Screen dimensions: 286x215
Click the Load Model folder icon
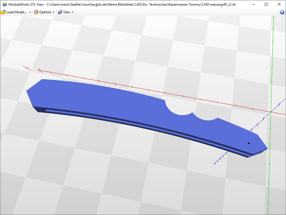pos(3,12)
